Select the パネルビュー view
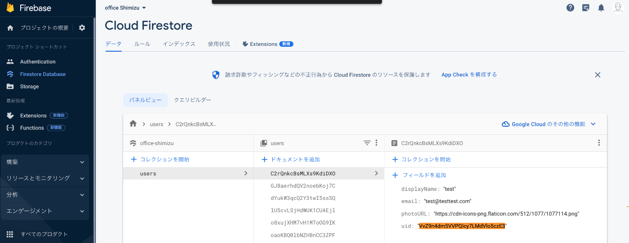 (x=146, y=100)
